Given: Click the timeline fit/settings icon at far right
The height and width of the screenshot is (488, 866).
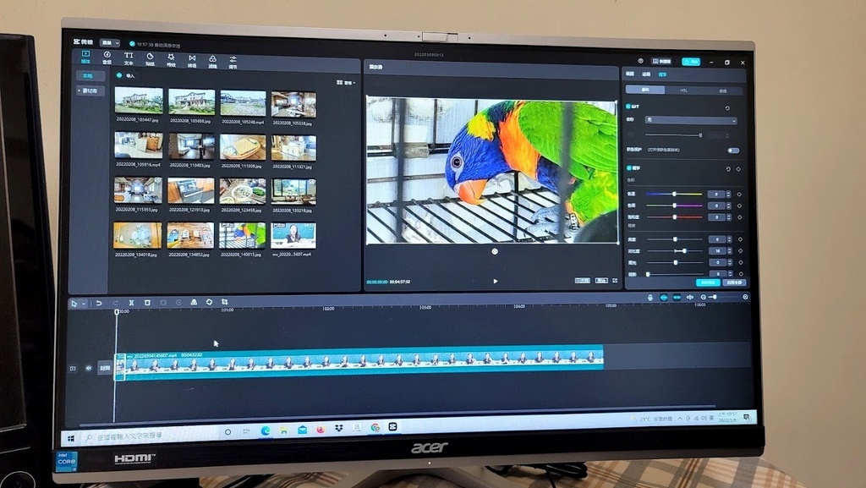Looking at the screenshot, I should pos(745,297).
